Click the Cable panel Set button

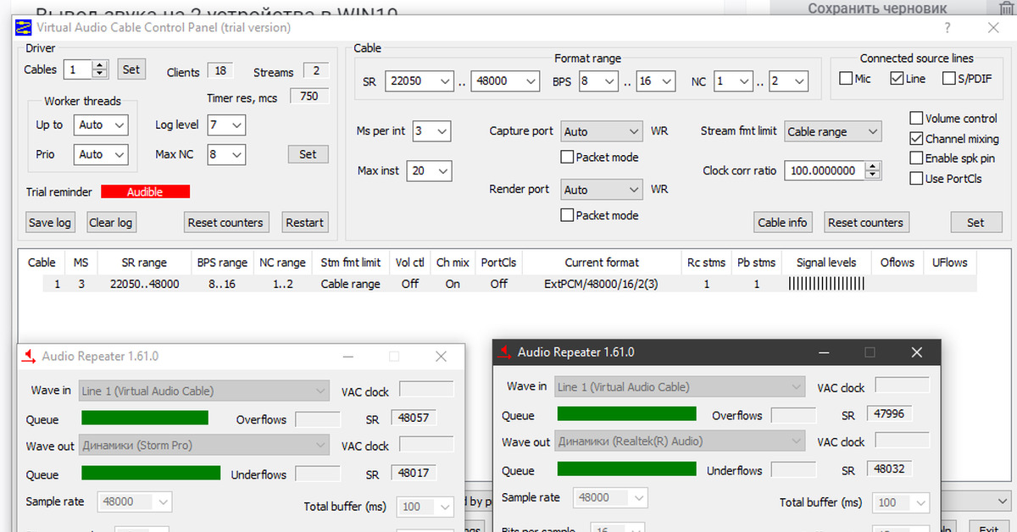(x=975, y=222)
